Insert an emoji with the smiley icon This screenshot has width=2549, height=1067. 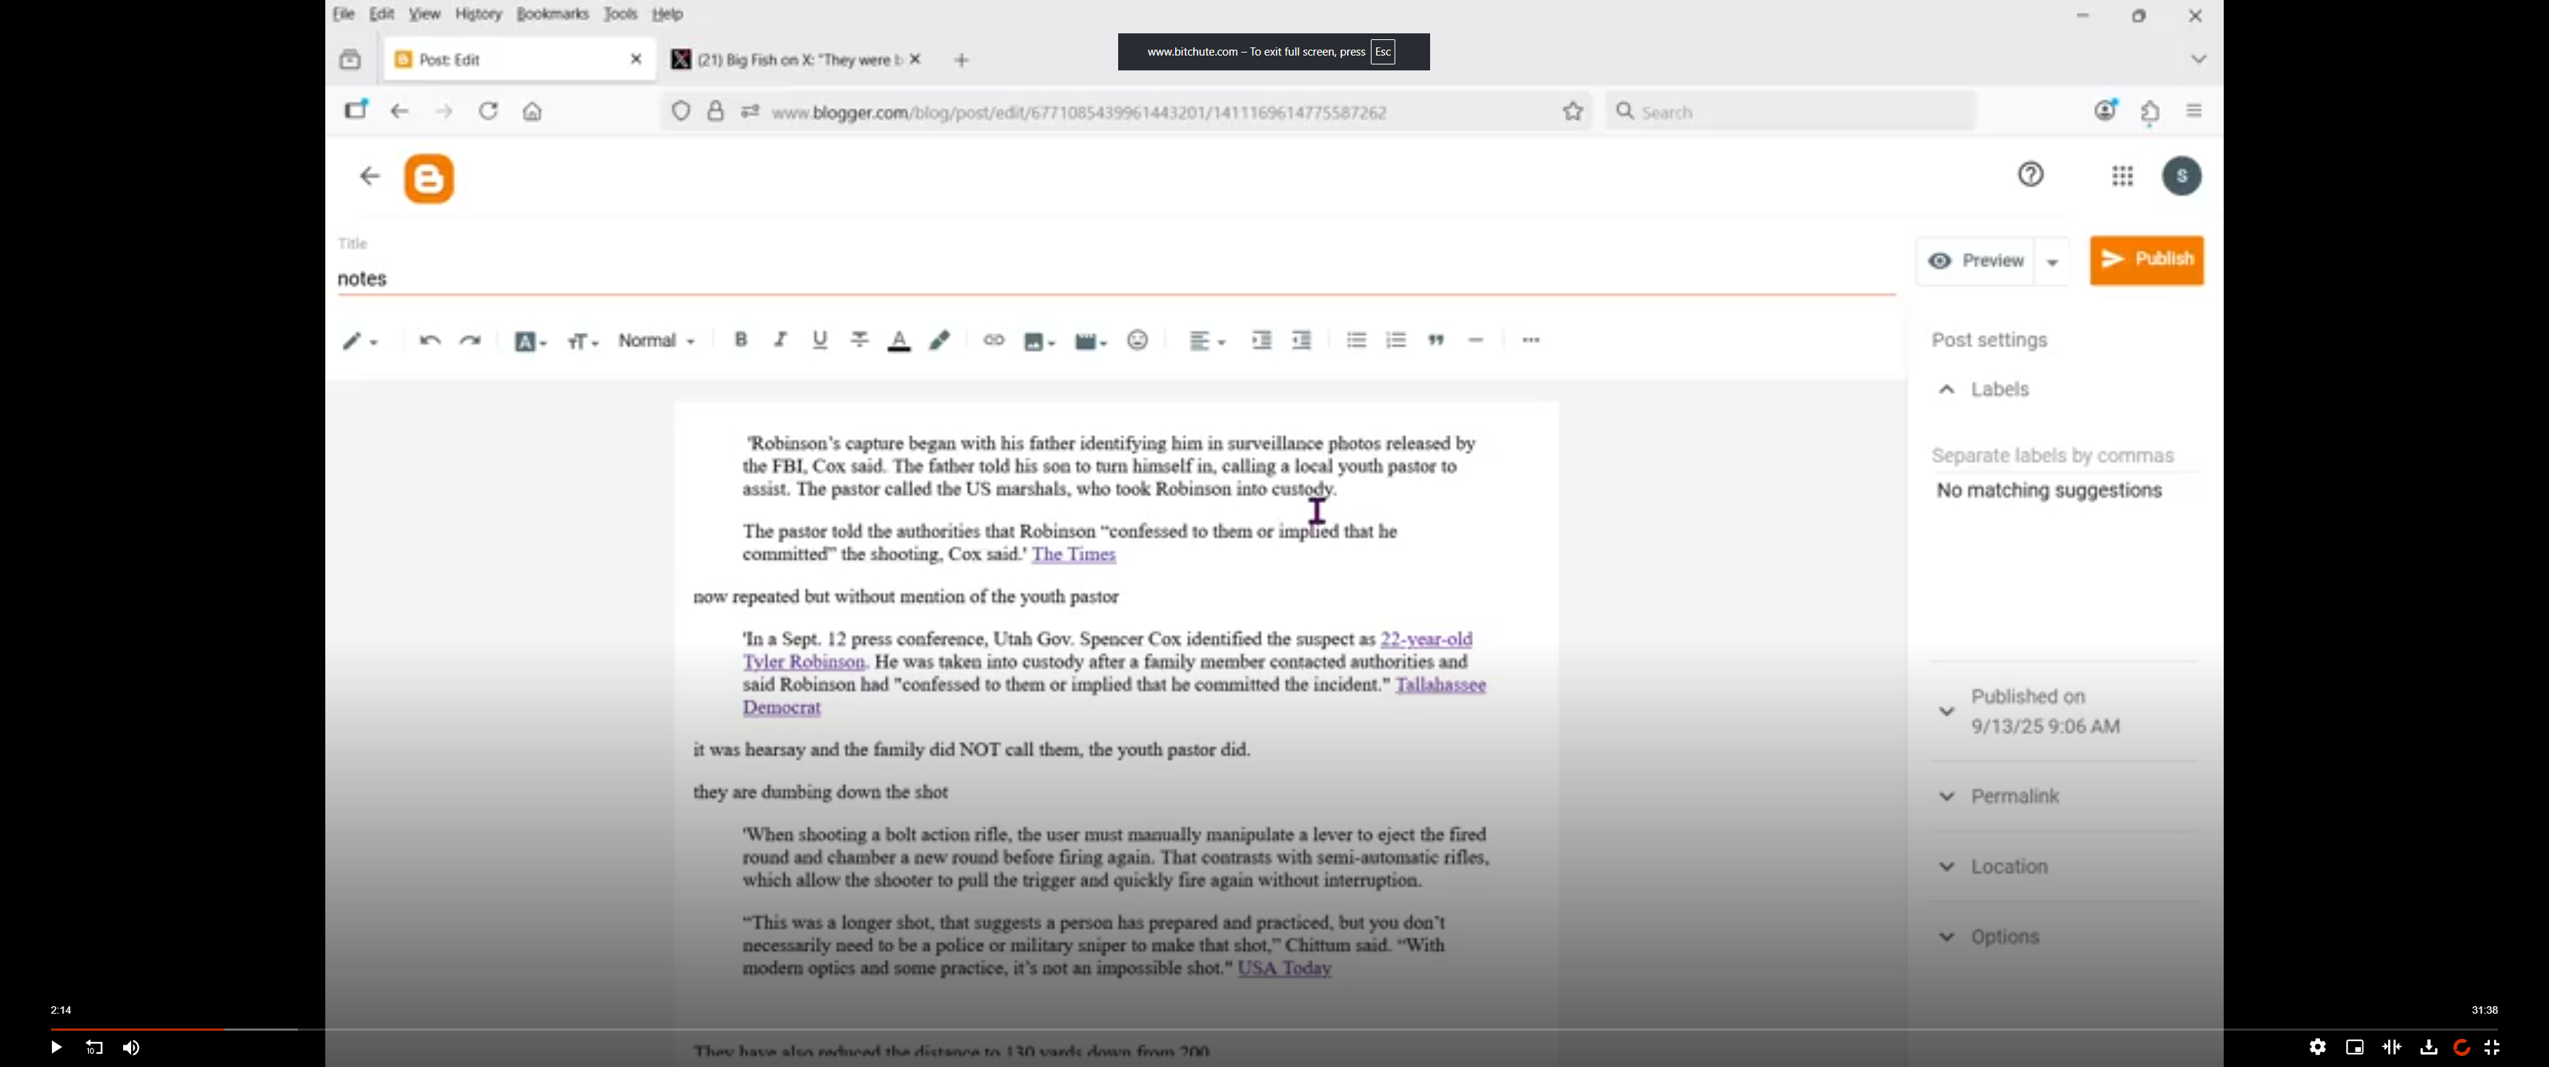click(1138, 339)
